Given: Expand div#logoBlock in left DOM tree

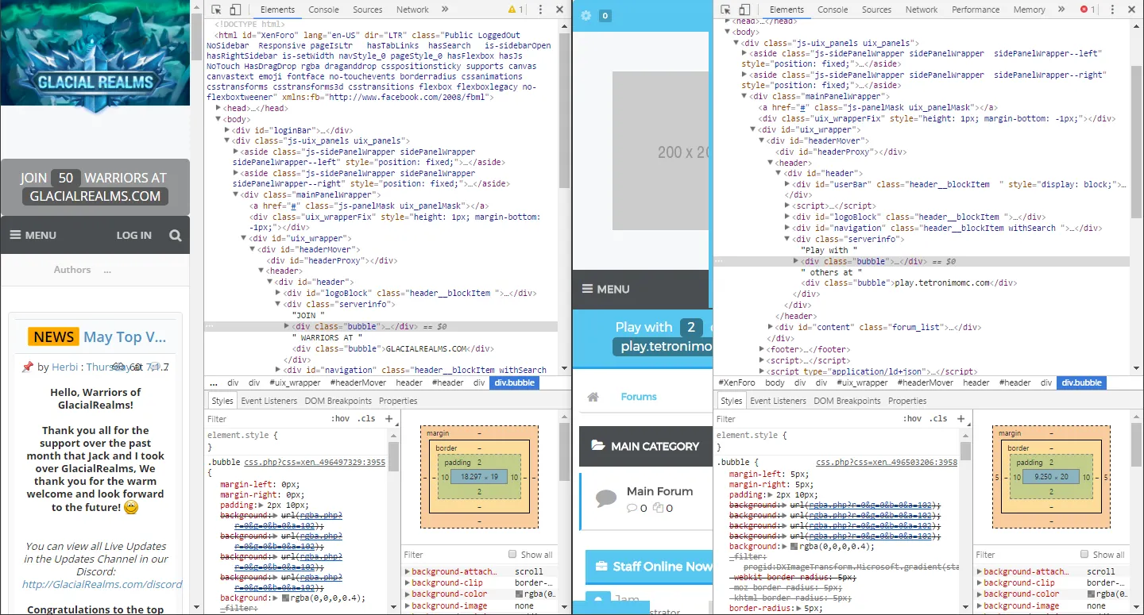Looking at the screenshot, I should coord(278,294).
